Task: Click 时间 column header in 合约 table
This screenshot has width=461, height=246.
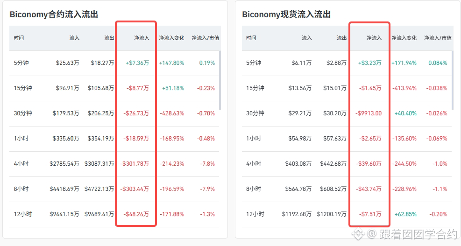Action: 19,38
